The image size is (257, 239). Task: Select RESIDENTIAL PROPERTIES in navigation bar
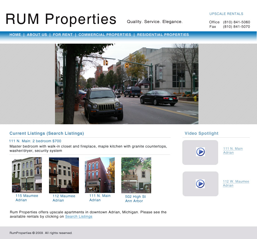pos(163,35)
